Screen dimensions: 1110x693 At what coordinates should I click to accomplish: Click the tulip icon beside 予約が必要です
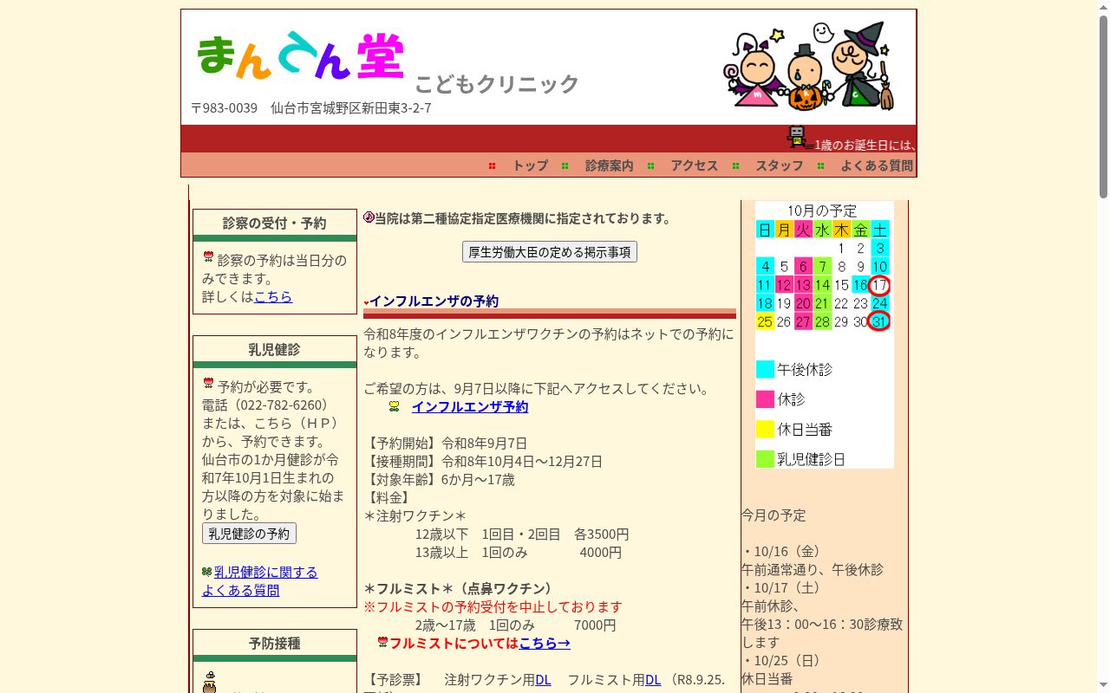tap(208, 384)
